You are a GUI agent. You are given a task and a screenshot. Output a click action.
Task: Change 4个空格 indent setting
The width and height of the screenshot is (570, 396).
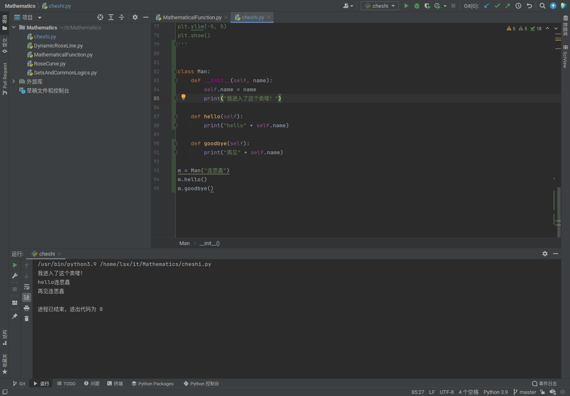pos(468,392)
